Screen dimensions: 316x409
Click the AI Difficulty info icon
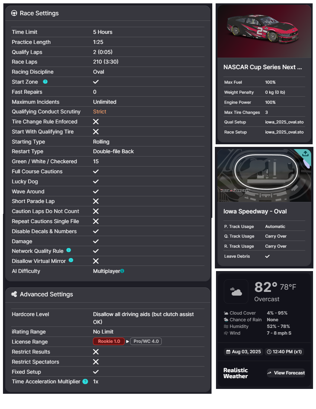point(122,271)
